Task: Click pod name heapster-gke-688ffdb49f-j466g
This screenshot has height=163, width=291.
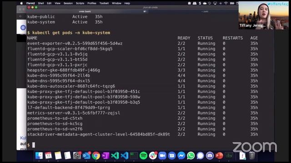Action: click(x=64, y=70)
